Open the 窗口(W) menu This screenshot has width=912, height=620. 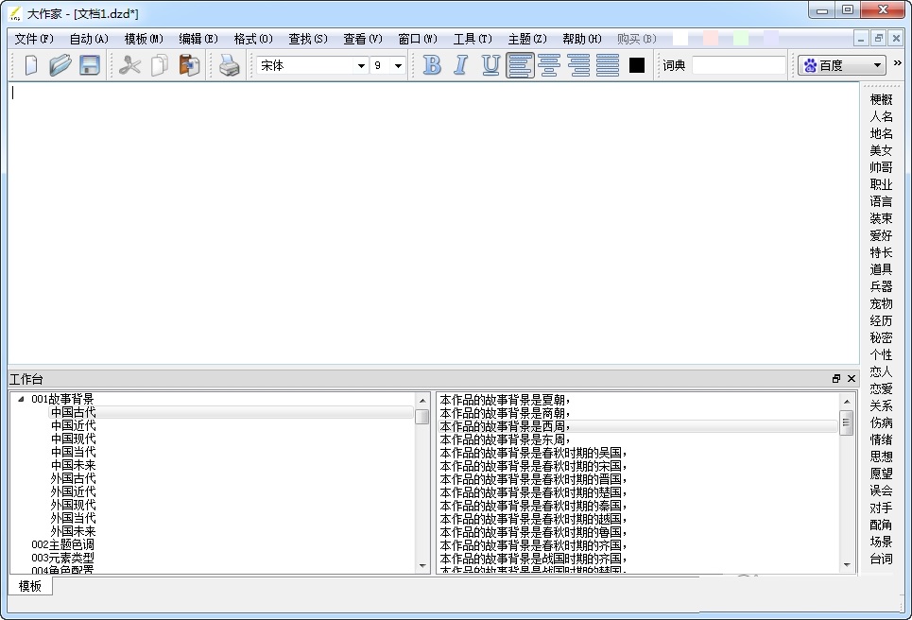tap(417, 39)
